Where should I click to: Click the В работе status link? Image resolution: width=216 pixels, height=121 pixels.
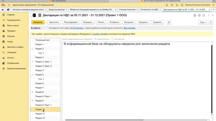pos(36,28)
